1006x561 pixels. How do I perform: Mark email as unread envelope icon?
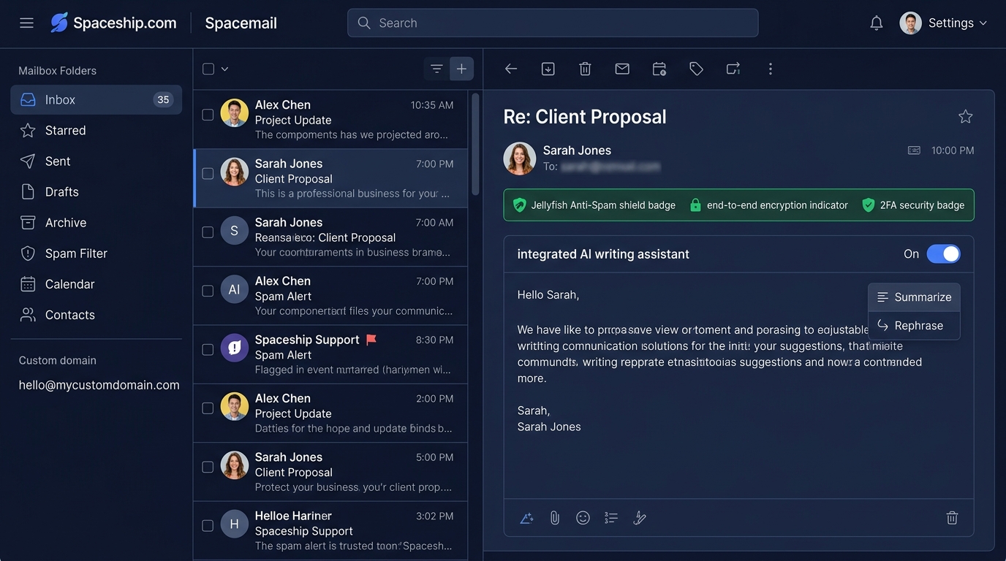[x=622, y=69]
